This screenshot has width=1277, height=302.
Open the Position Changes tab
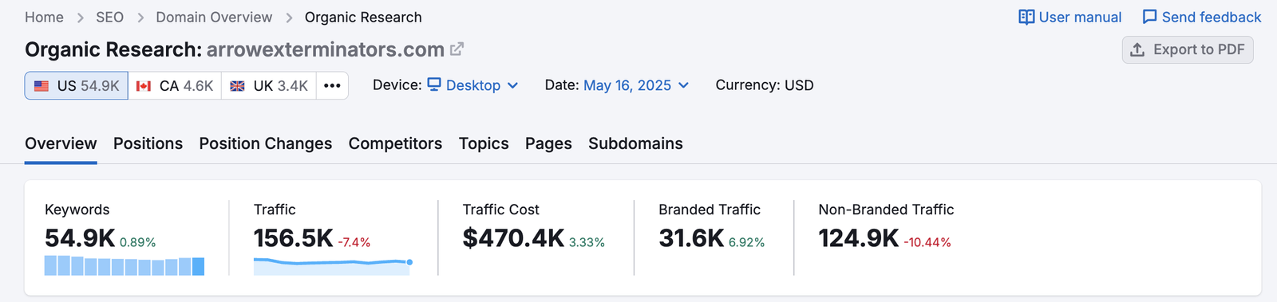pyautogui.click(x=266, y=143)
